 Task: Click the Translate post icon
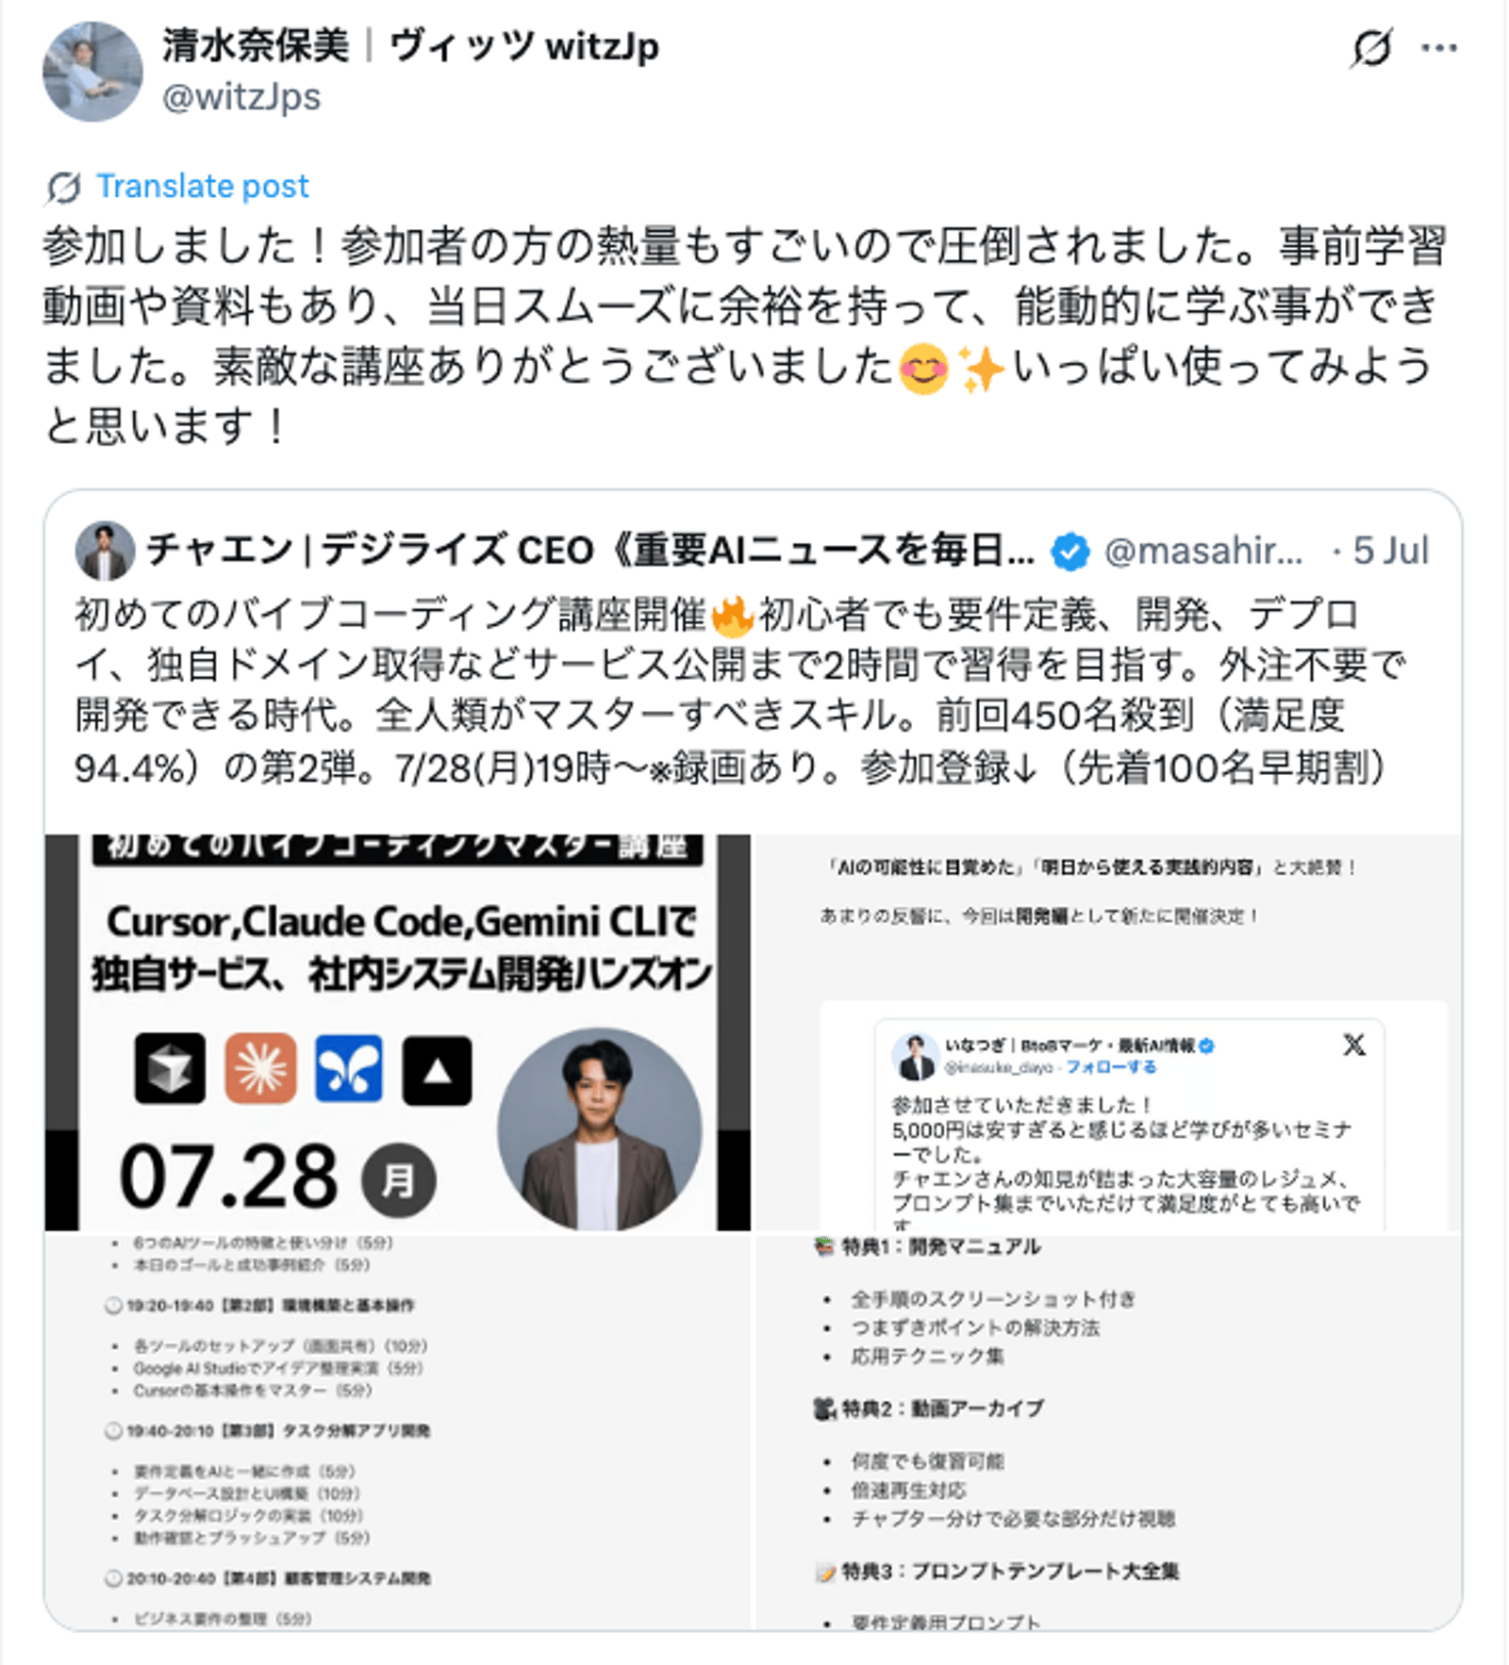(x=64, y=187)
